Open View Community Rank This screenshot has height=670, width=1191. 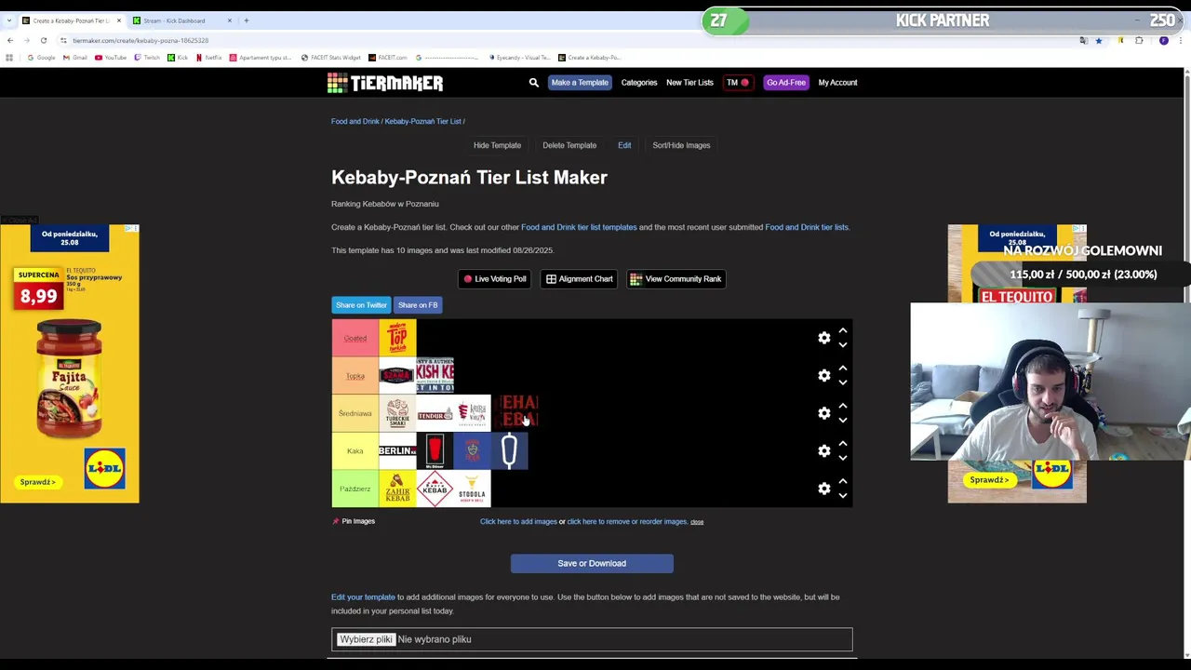(x=676, y=279)
